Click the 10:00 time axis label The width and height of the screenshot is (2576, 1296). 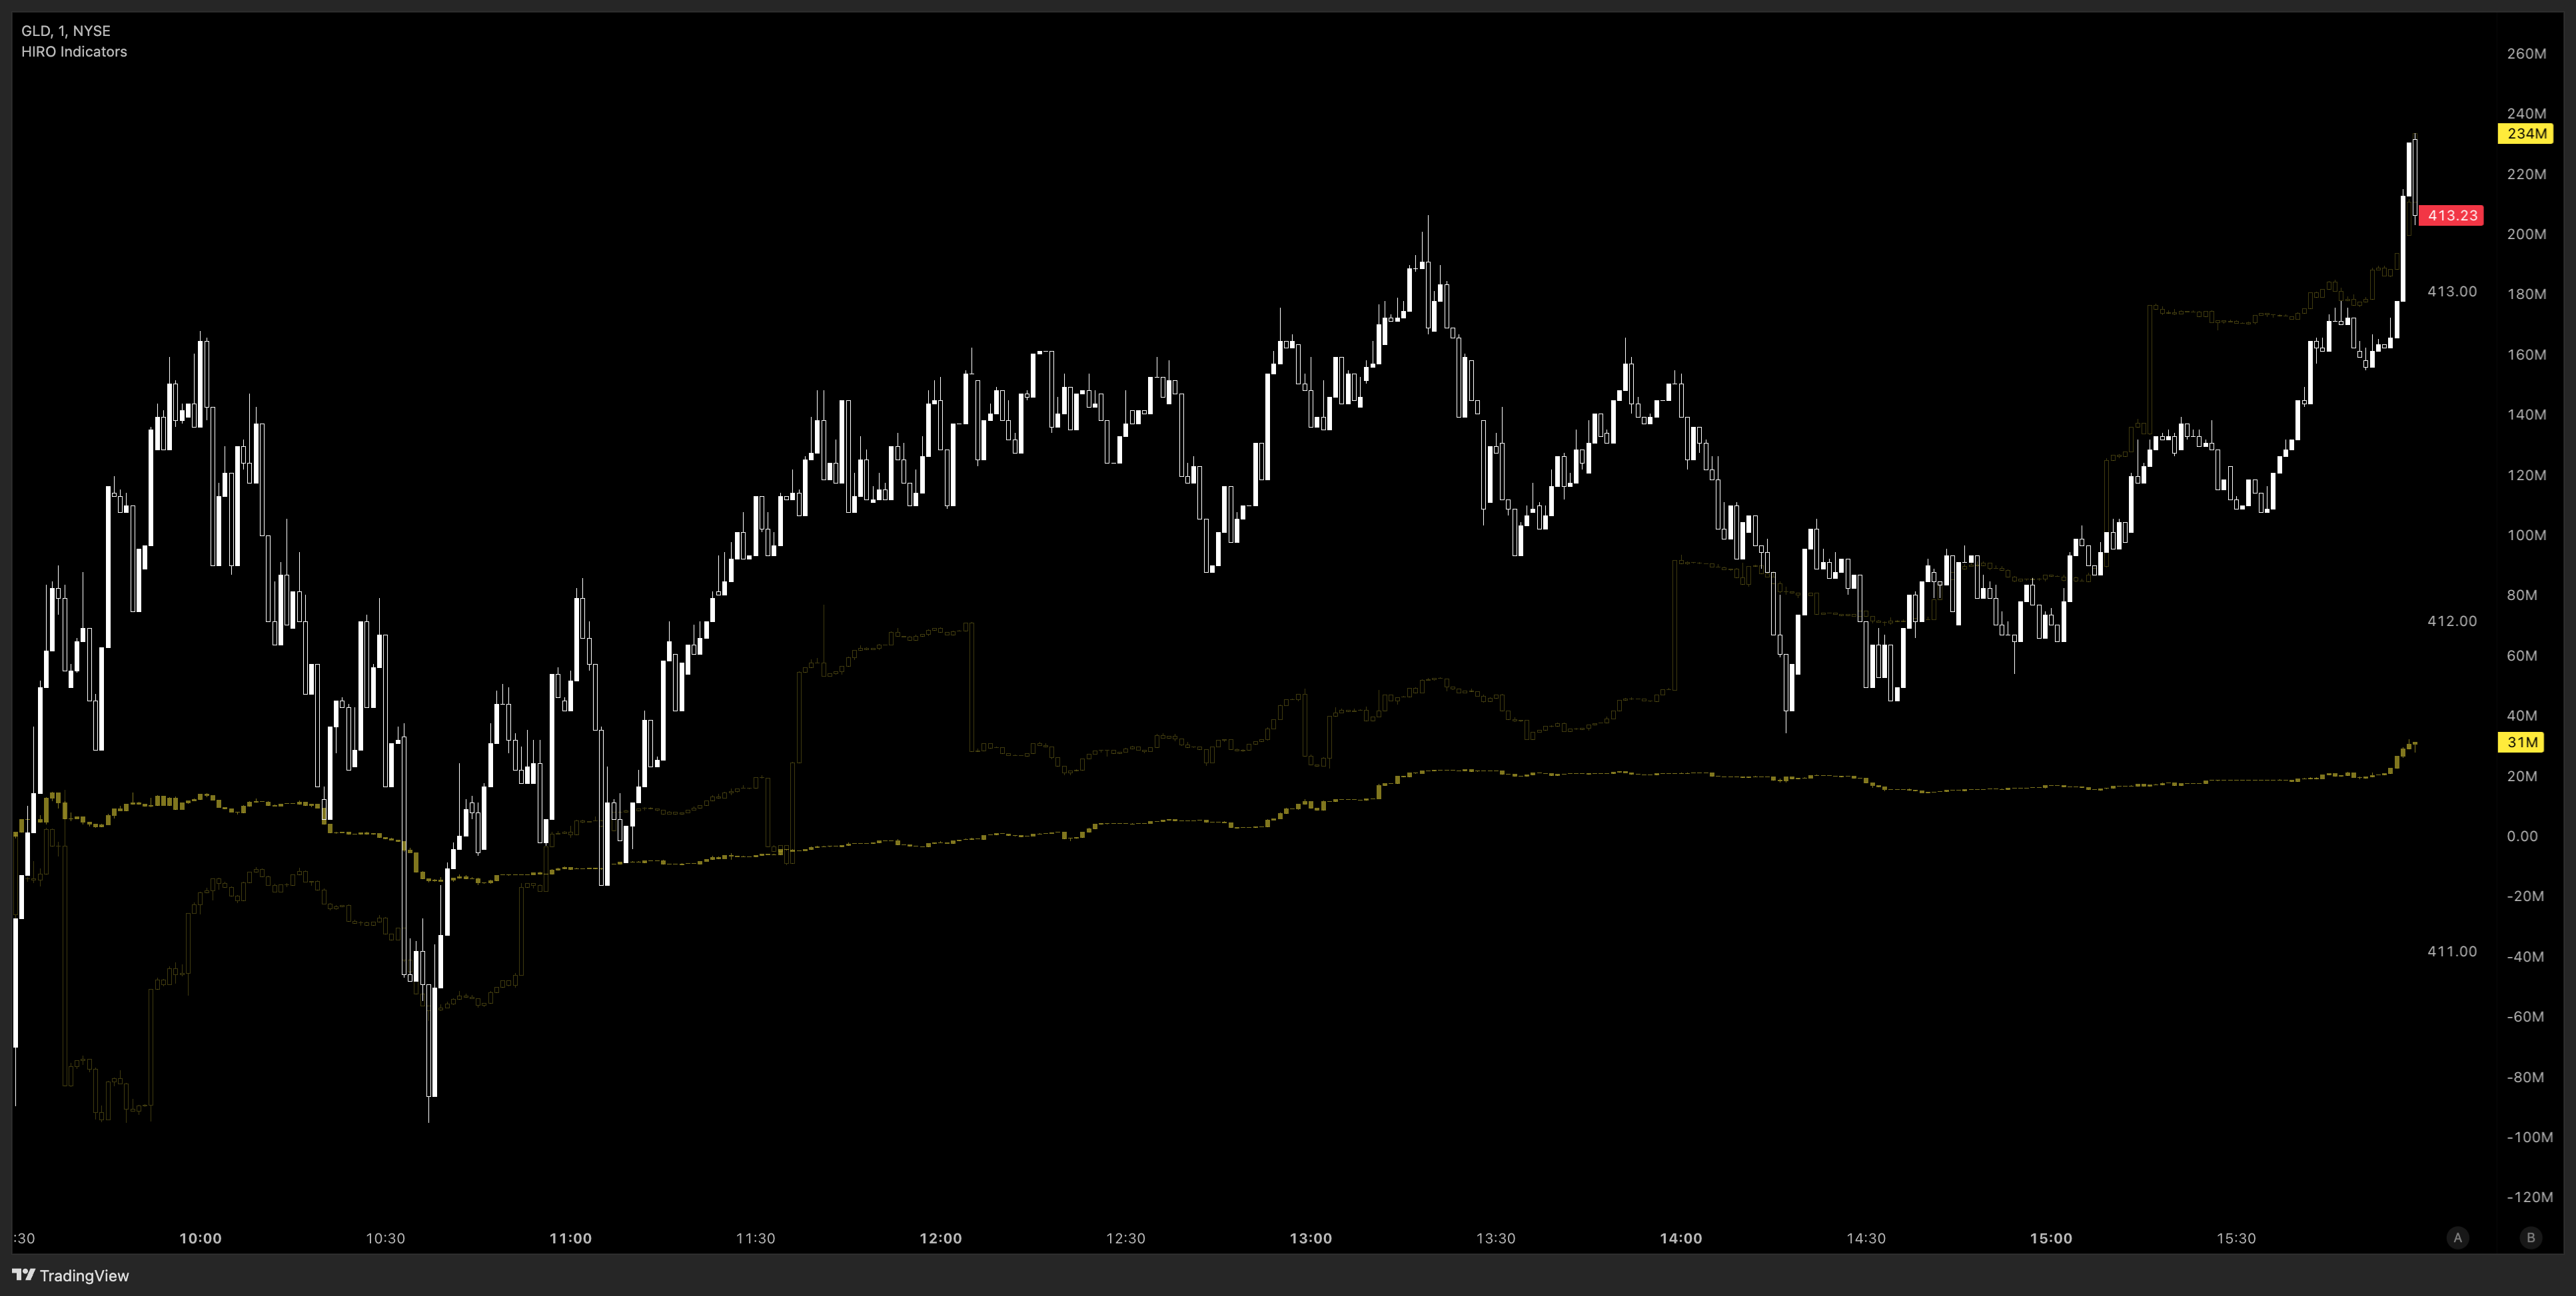(x=200, y=1238)
